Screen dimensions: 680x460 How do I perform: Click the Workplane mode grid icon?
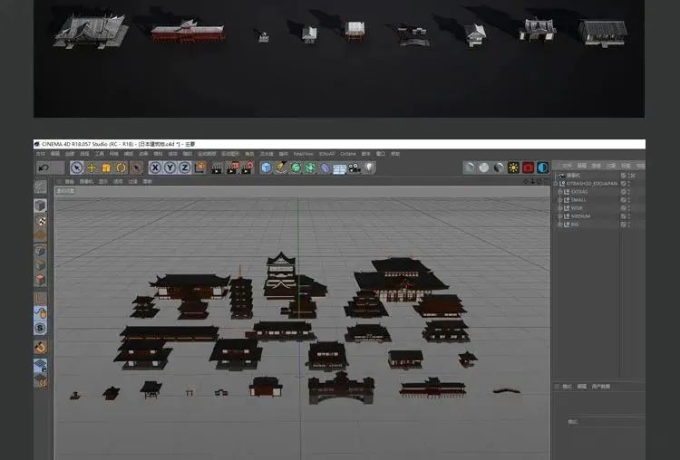coord(40,235)
